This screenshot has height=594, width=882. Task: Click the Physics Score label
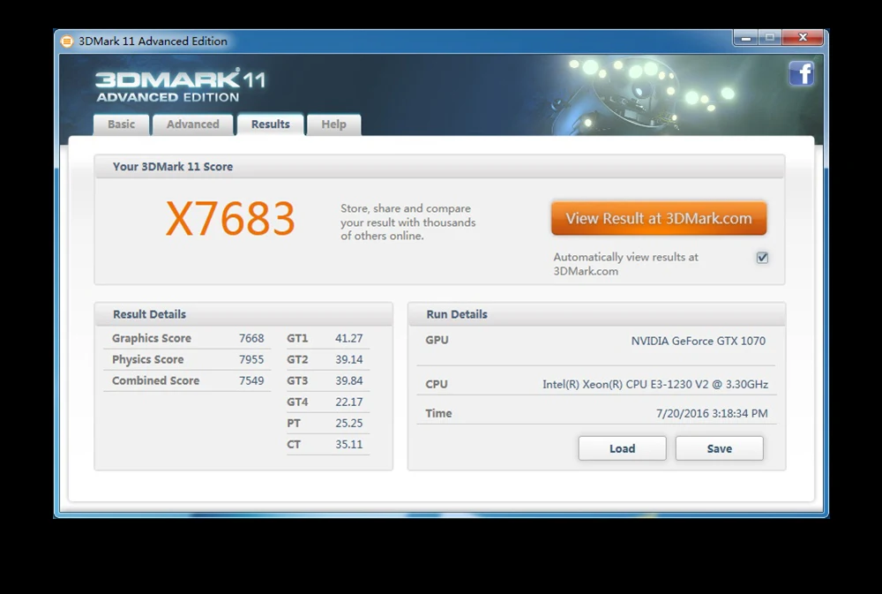147,359
